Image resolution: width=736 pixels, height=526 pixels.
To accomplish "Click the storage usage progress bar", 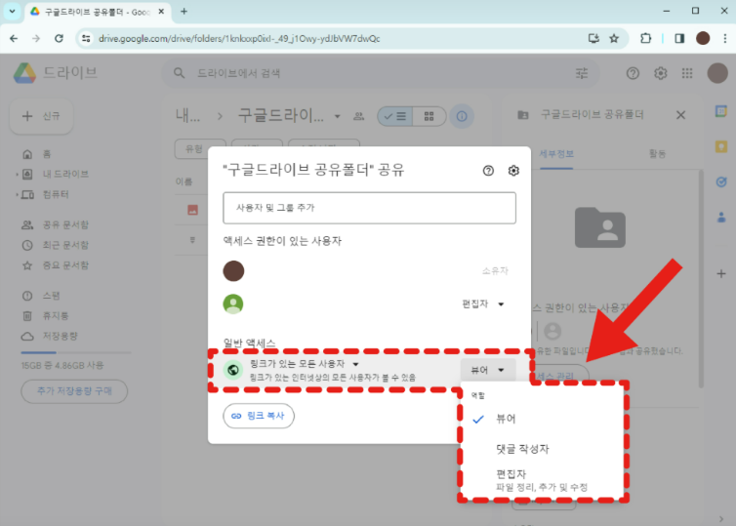I will (x=76, y=352).
